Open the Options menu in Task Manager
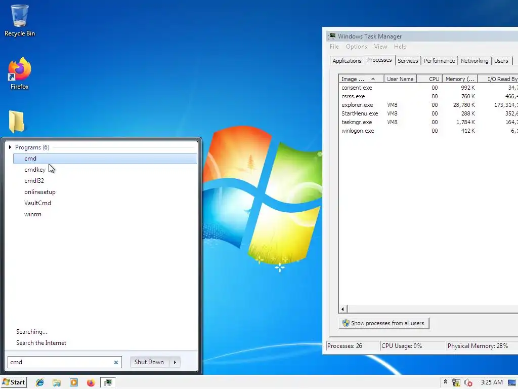 (x=357, y=47)
